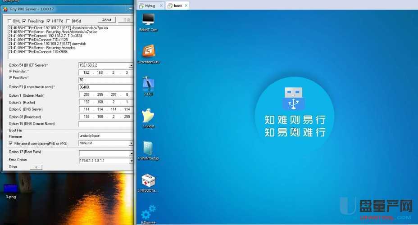
Task: Launch the Ghost desktop icon
Action: (x=148, y=116)
